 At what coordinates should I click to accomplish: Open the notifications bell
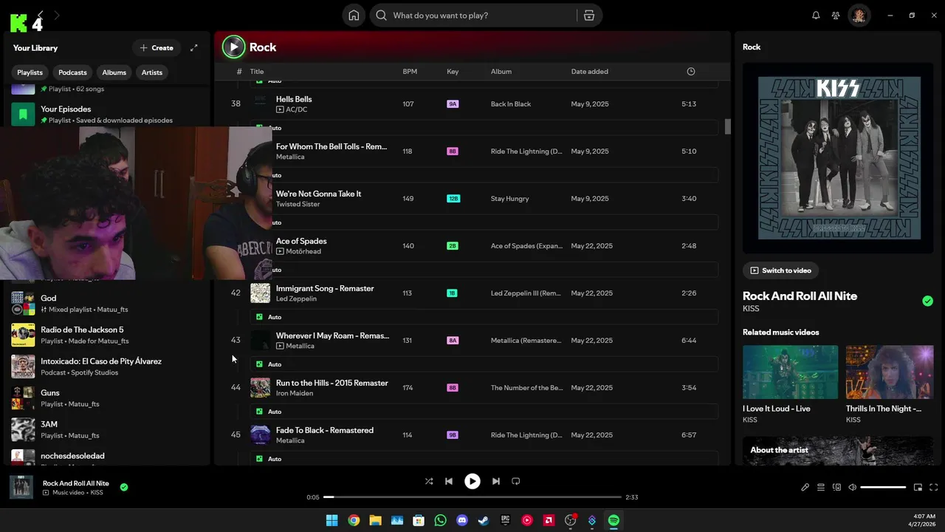[x=816, y=16]
